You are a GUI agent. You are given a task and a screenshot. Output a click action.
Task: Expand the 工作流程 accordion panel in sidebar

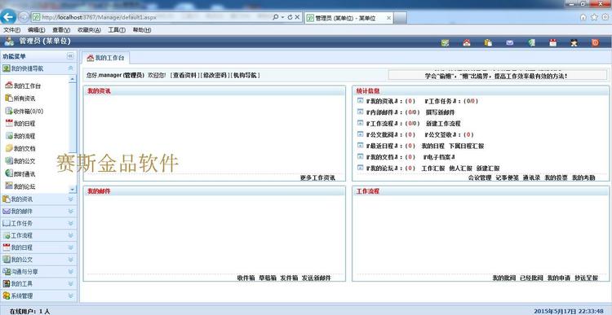point(38,235)
